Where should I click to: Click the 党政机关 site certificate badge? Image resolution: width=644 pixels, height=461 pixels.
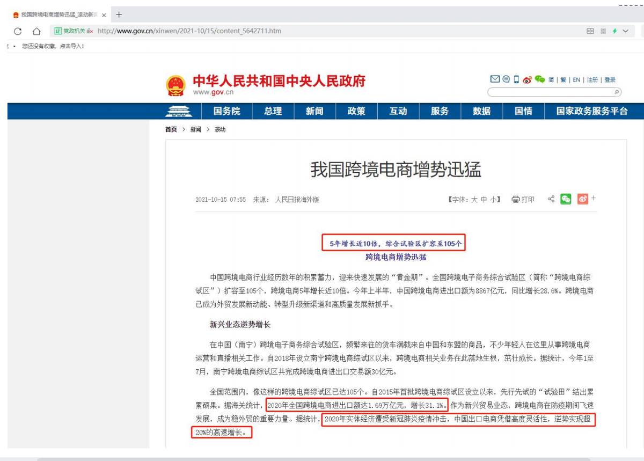[74, 31]
